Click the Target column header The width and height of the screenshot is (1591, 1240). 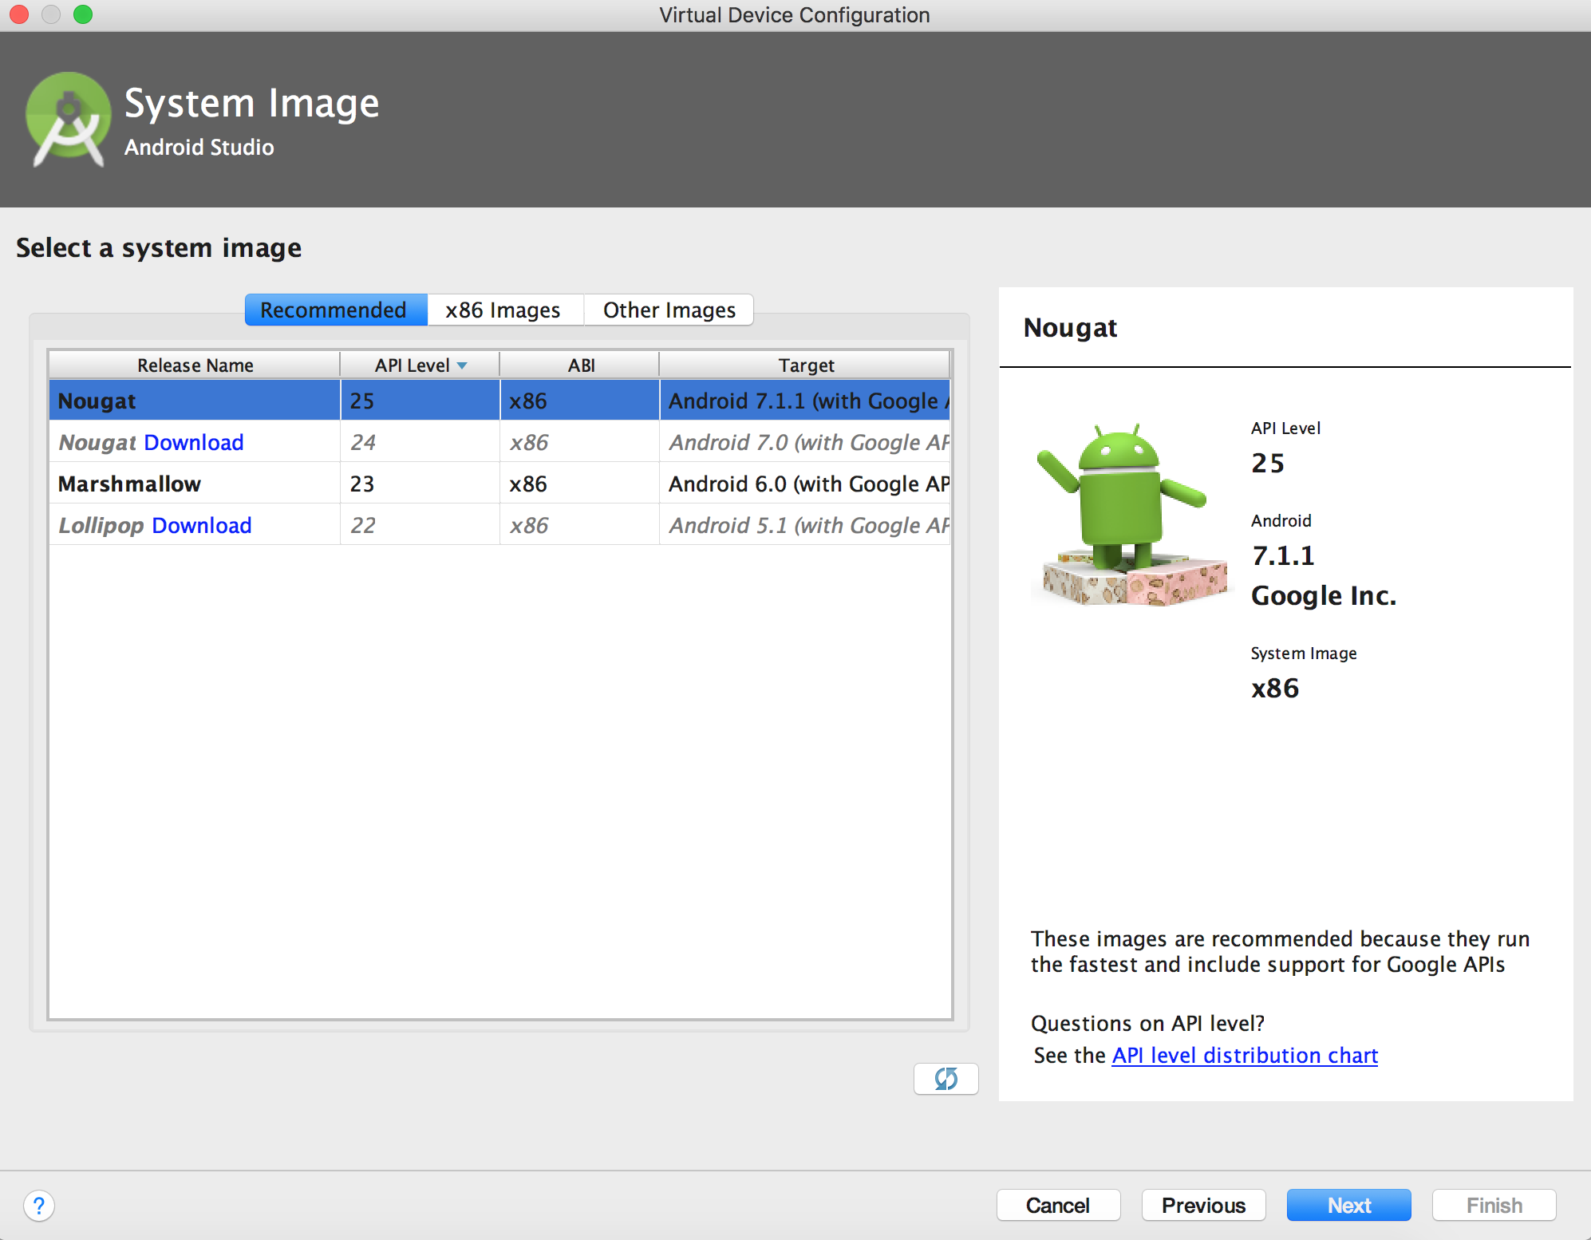806,365
